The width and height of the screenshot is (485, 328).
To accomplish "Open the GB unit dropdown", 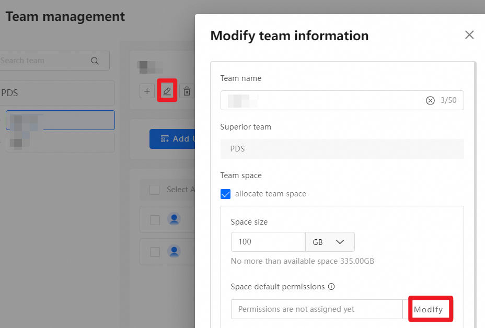I will pyautogui.click(x=330, y=242).
